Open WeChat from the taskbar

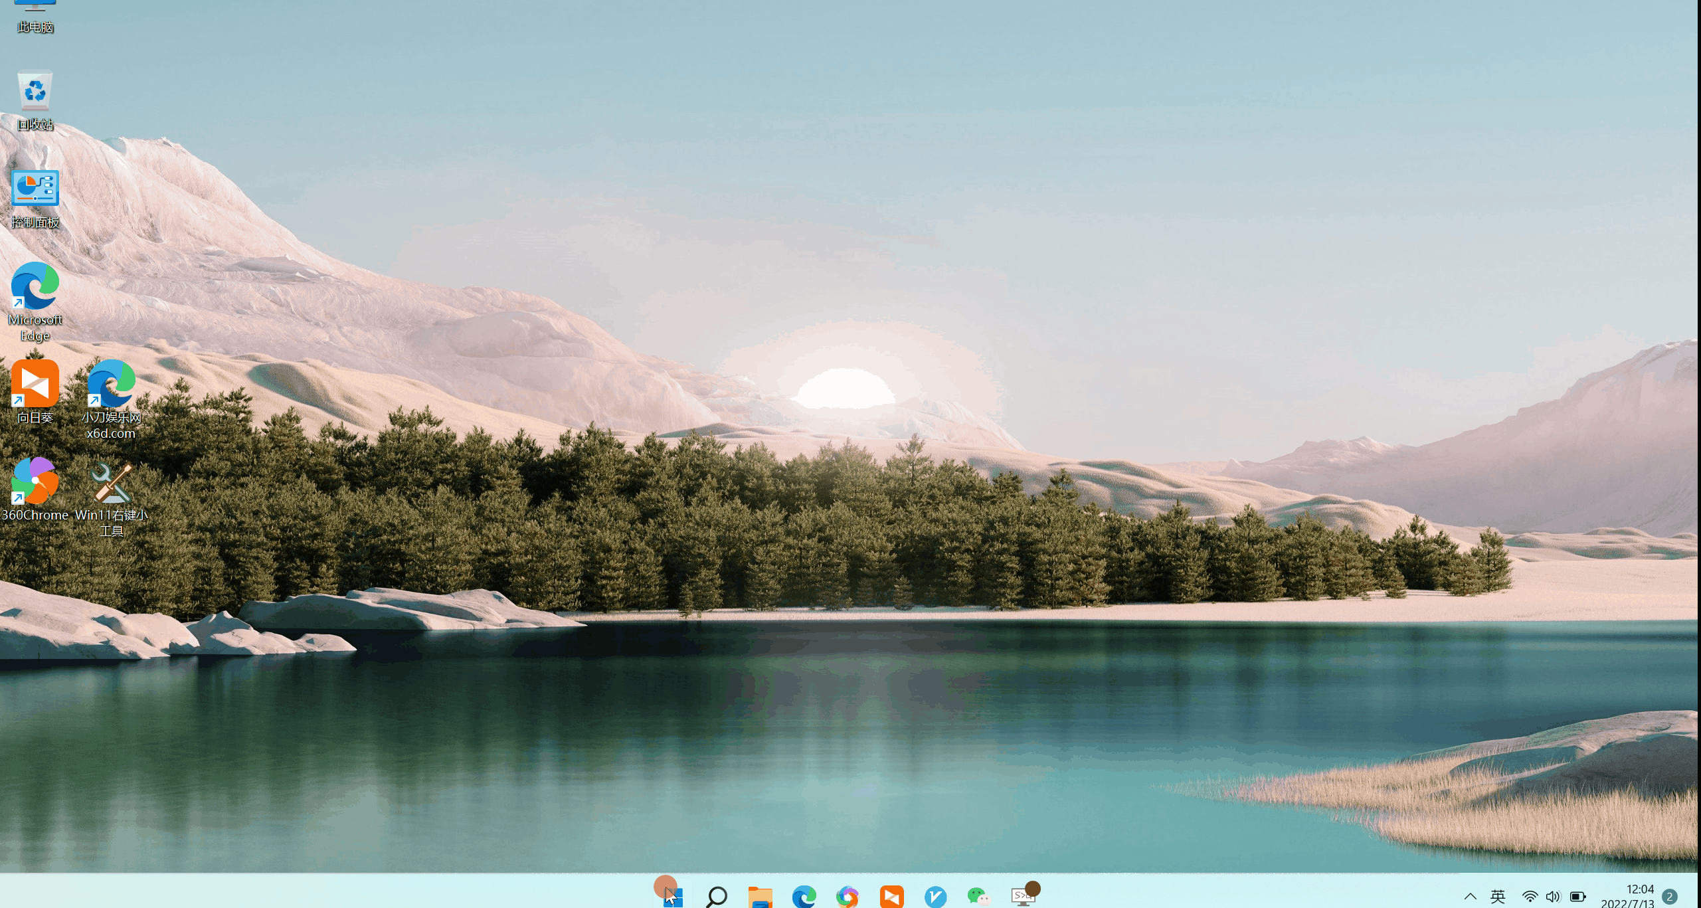[978, 897]
